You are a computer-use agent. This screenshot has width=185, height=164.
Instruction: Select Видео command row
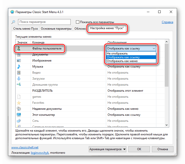(36, 73)
